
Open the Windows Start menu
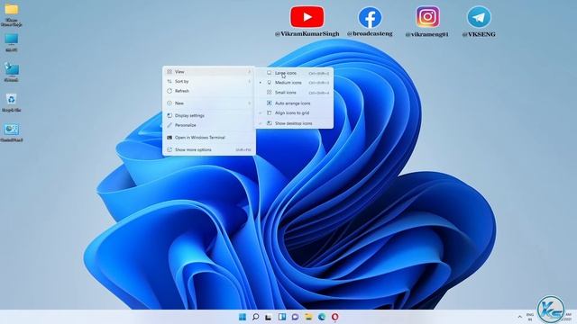click(x=243, y=317)
